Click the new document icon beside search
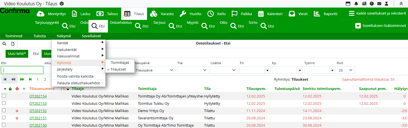Viewport: 408px width, 128px height. pos(13,44)
